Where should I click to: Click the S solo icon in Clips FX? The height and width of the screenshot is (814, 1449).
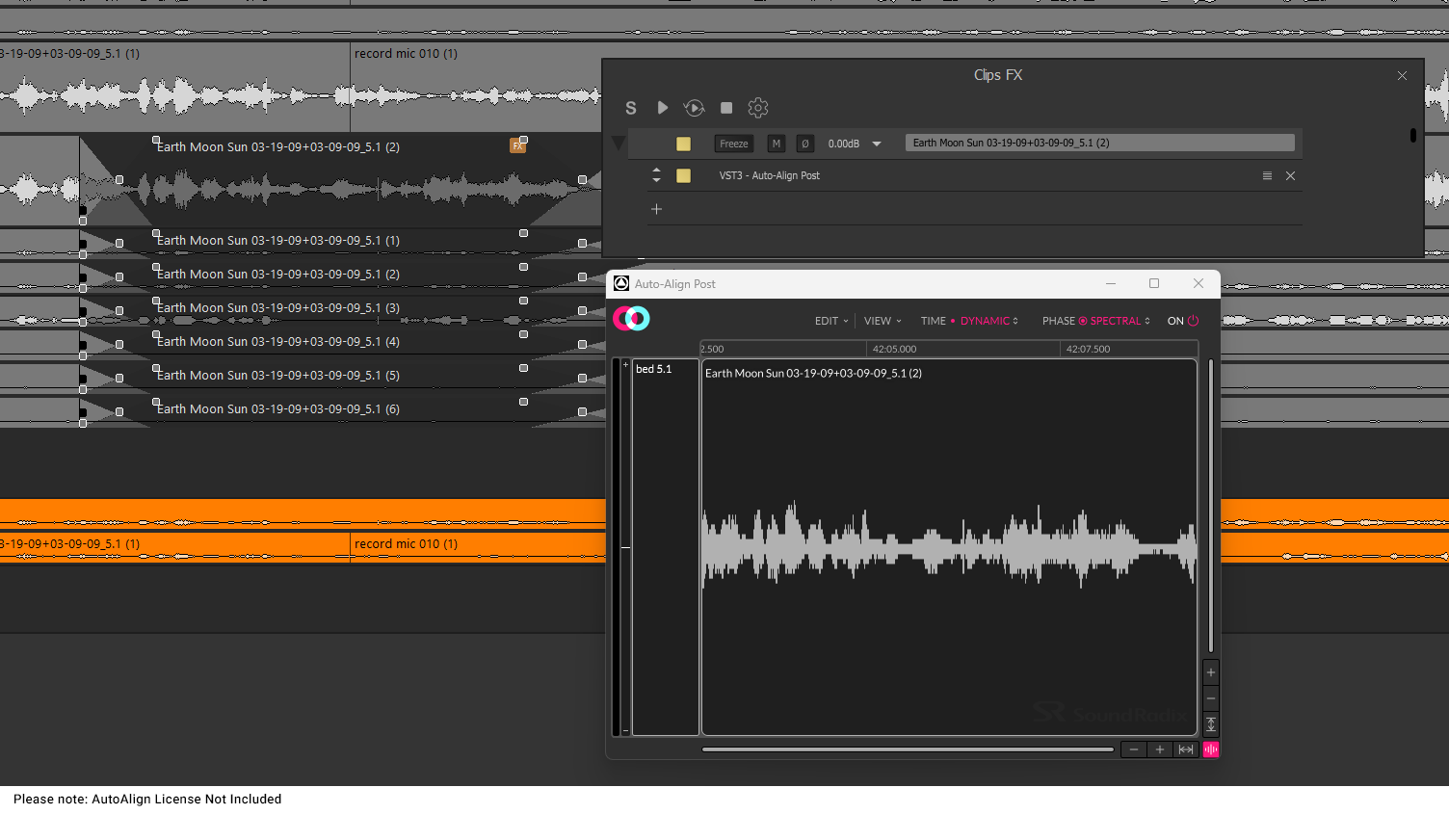pos(630,108)
